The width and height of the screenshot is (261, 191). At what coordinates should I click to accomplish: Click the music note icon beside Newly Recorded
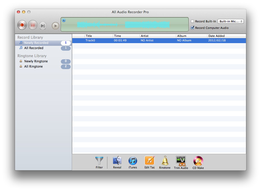tap(21, 43)
